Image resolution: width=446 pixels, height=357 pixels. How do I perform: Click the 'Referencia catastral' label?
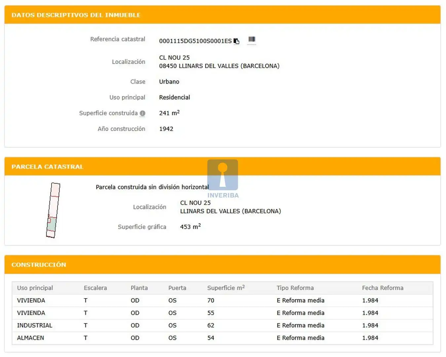tap(118, 39)
